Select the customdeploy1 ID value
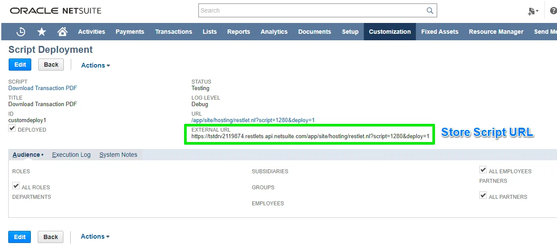 pyautogui.click(x=27, y=120)
